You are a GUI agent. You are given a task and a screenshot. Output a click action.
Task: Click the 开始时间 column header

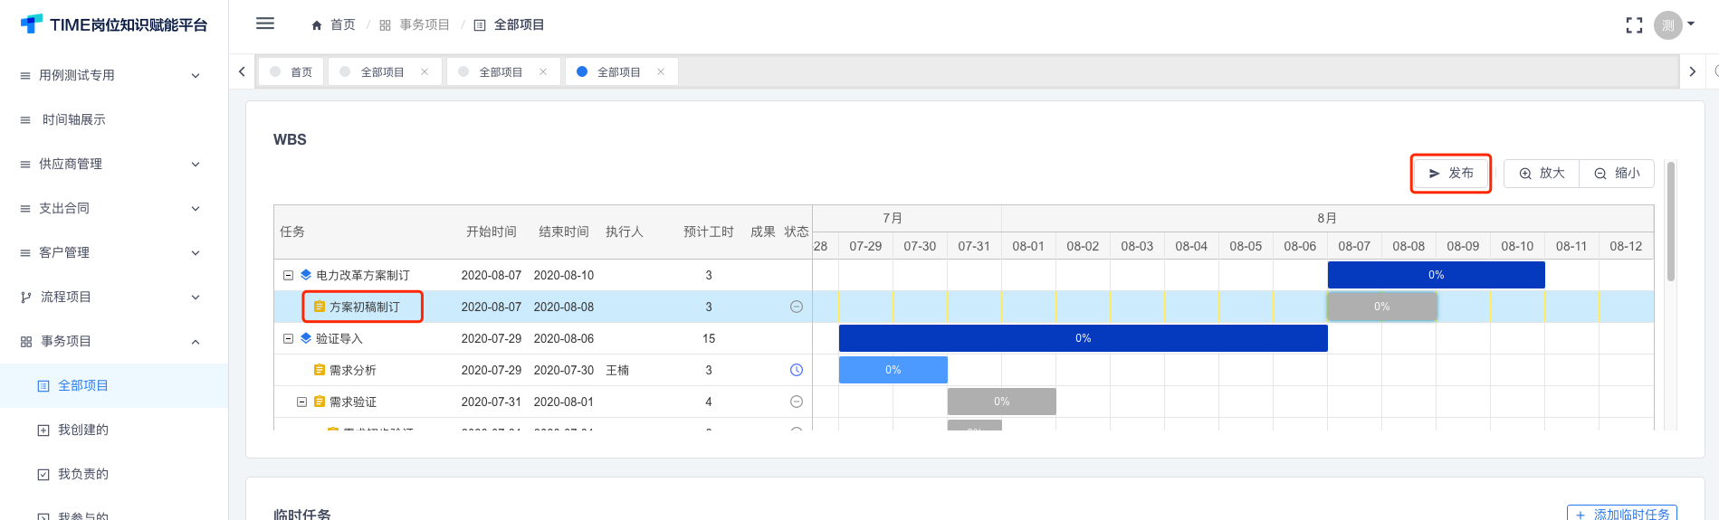coord(492,232)
